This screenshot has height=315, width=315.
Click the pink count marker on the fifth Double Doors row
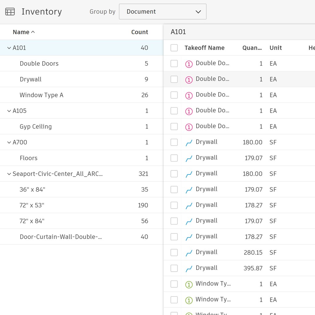click(189, 126)
